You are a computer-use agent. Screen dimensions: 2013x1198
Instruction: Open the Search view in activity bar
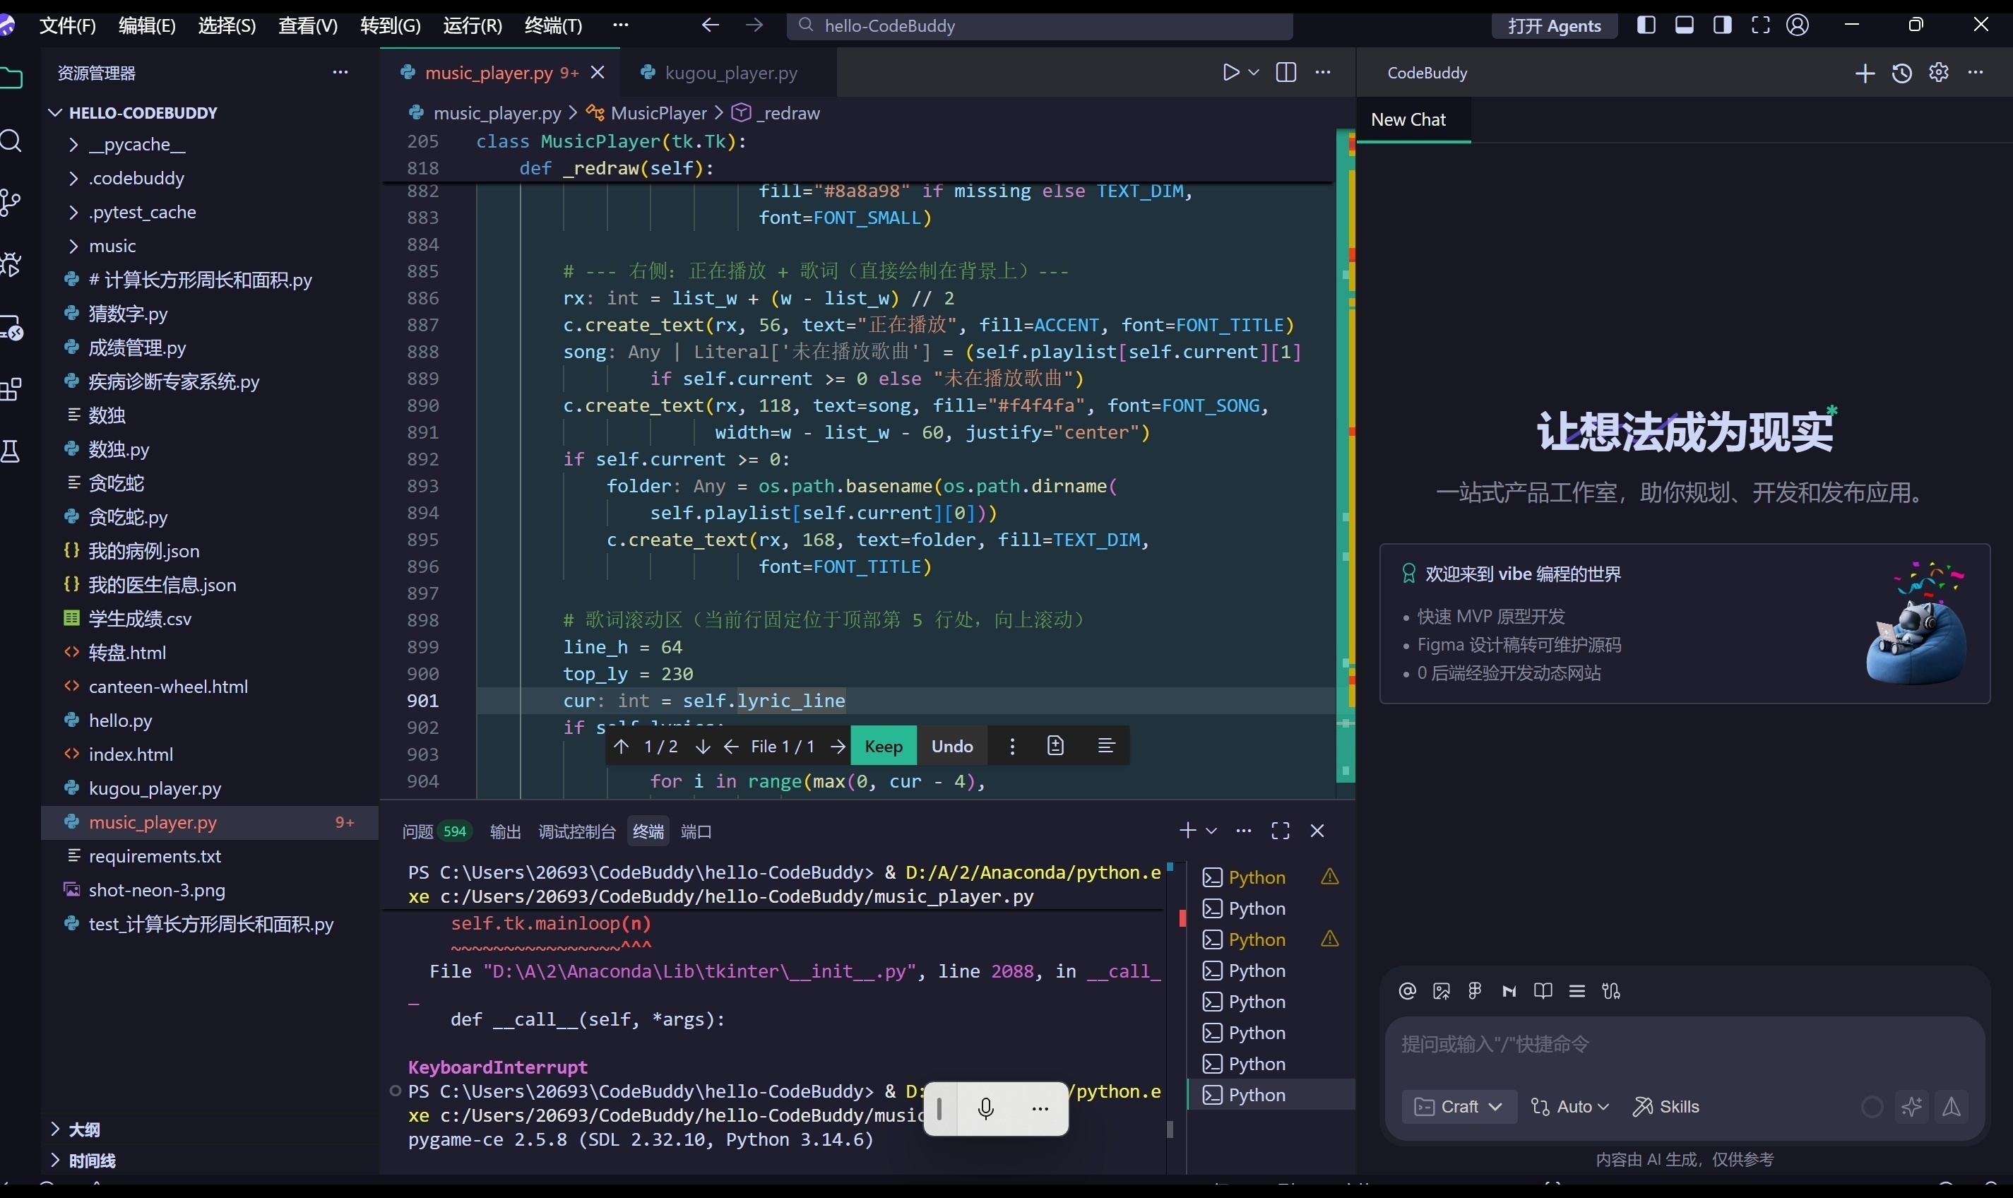[11, 141]
